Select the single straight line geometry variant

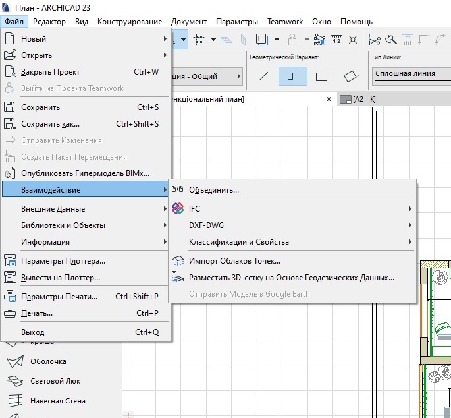click(264, 76)
